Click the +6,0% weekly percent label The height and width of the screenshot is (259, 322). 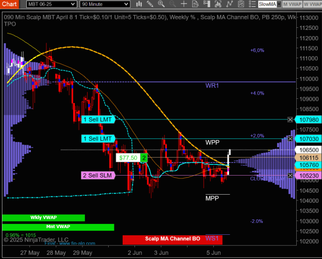[257, 50]
